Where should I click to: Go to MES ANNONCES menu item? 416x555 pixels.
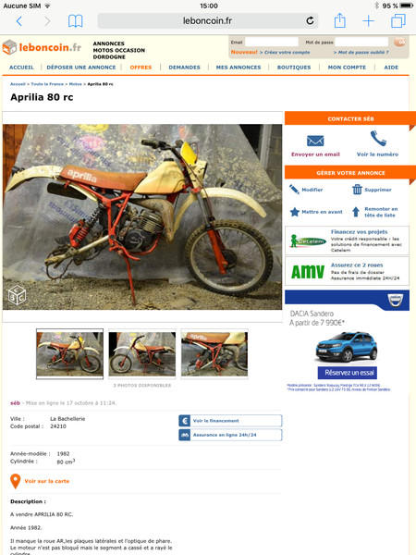[239, 68]
